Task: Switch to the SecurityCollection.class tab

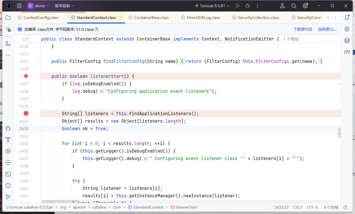Action: coord(258,18)
